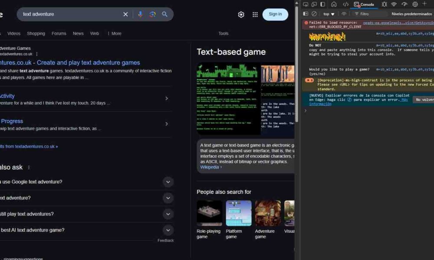
Task: Click the Activity sitelink title
Action: click(x=7, y=96)
